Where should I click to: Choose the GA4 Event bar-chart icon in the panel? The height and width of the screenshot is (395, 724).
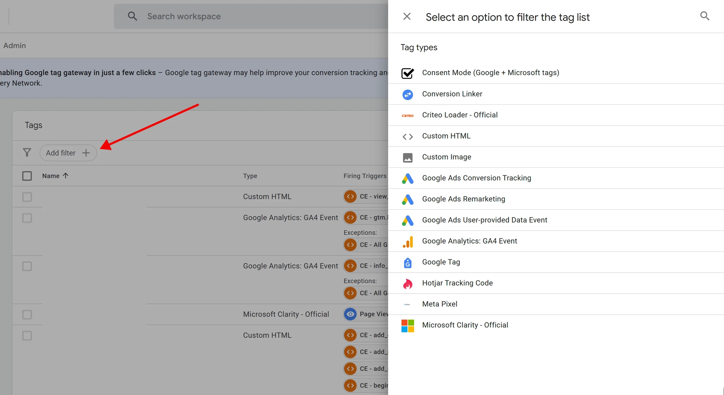(408, 242)
